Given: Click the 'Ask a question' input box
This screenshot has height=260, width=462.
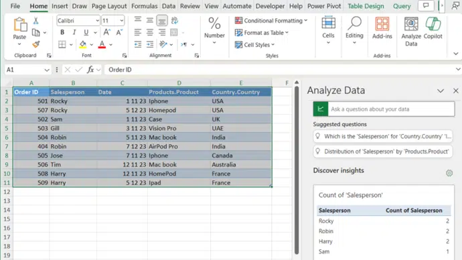Looking at the screenshot, I should pos(391,109).
